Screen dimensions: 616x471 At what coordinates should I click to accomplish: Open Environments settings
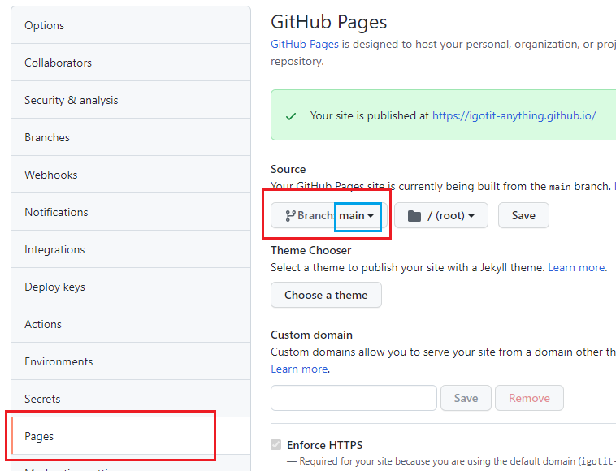pyautogui.click(x=131, y=361)
